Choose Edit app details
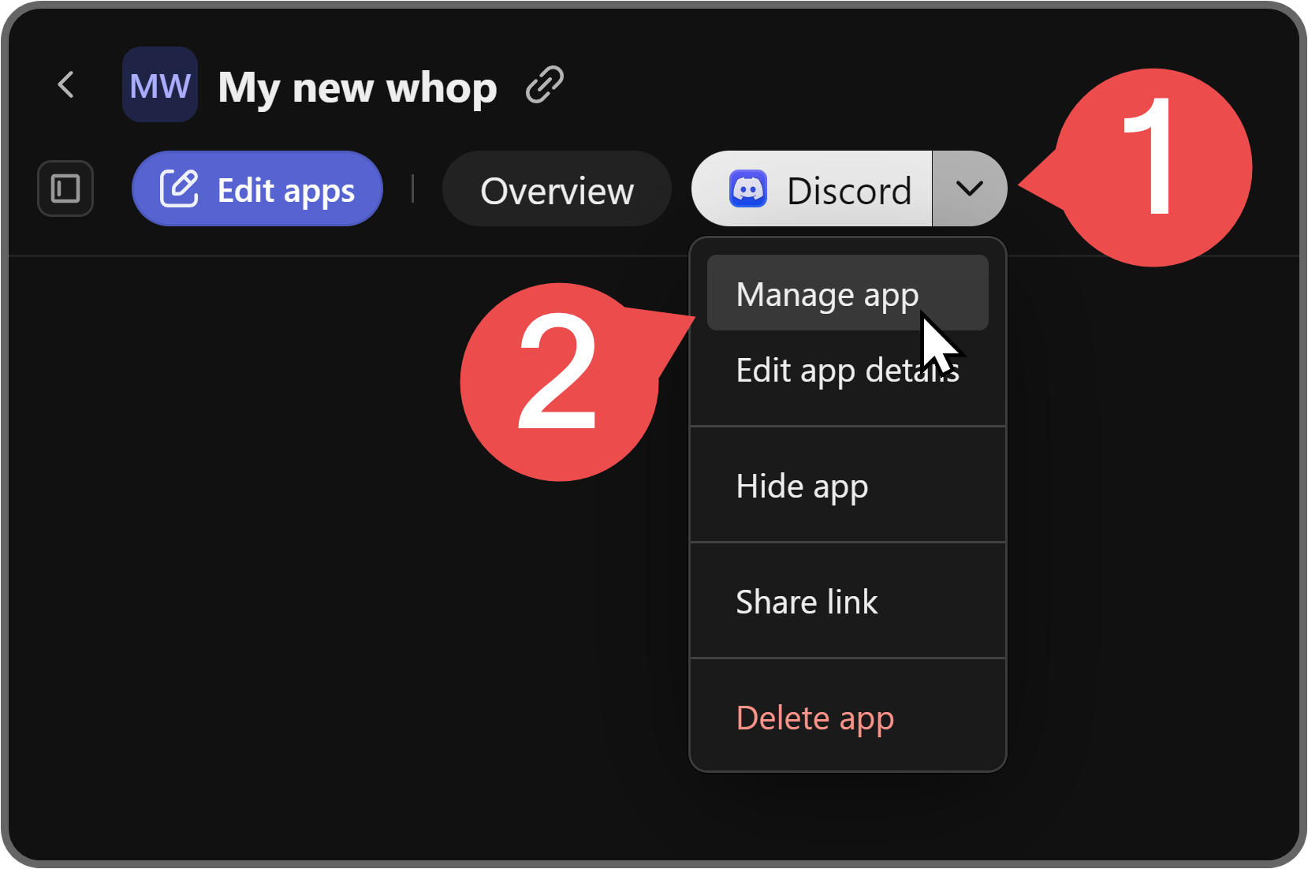 [847, 370]
